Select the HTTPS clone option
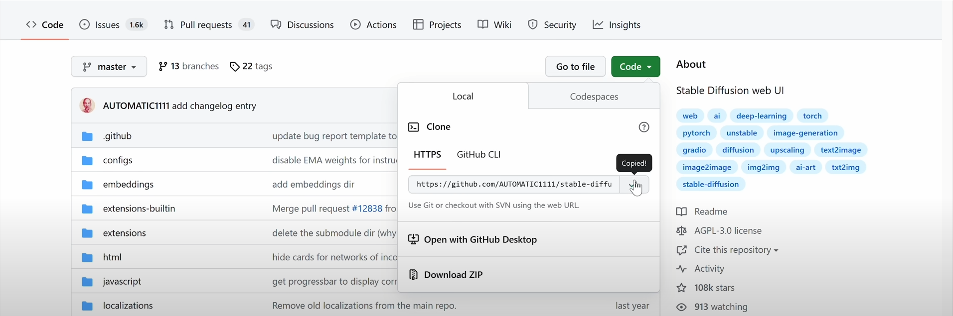The image size is (953, 316). 427,155
